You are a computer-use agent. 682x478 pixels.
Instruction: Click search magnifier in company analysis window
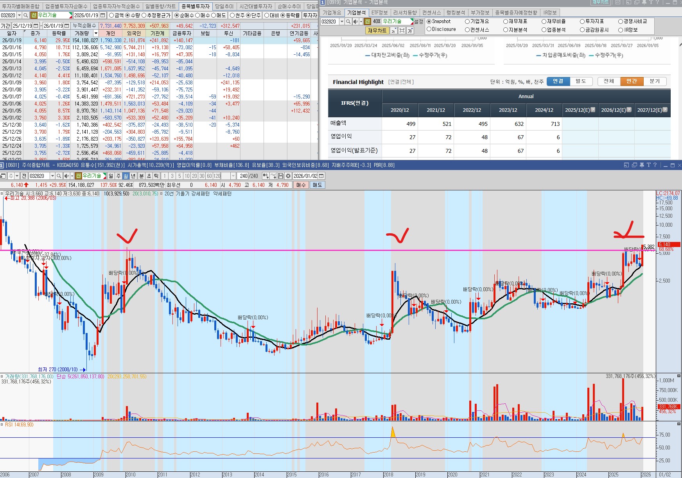[348, 21]
